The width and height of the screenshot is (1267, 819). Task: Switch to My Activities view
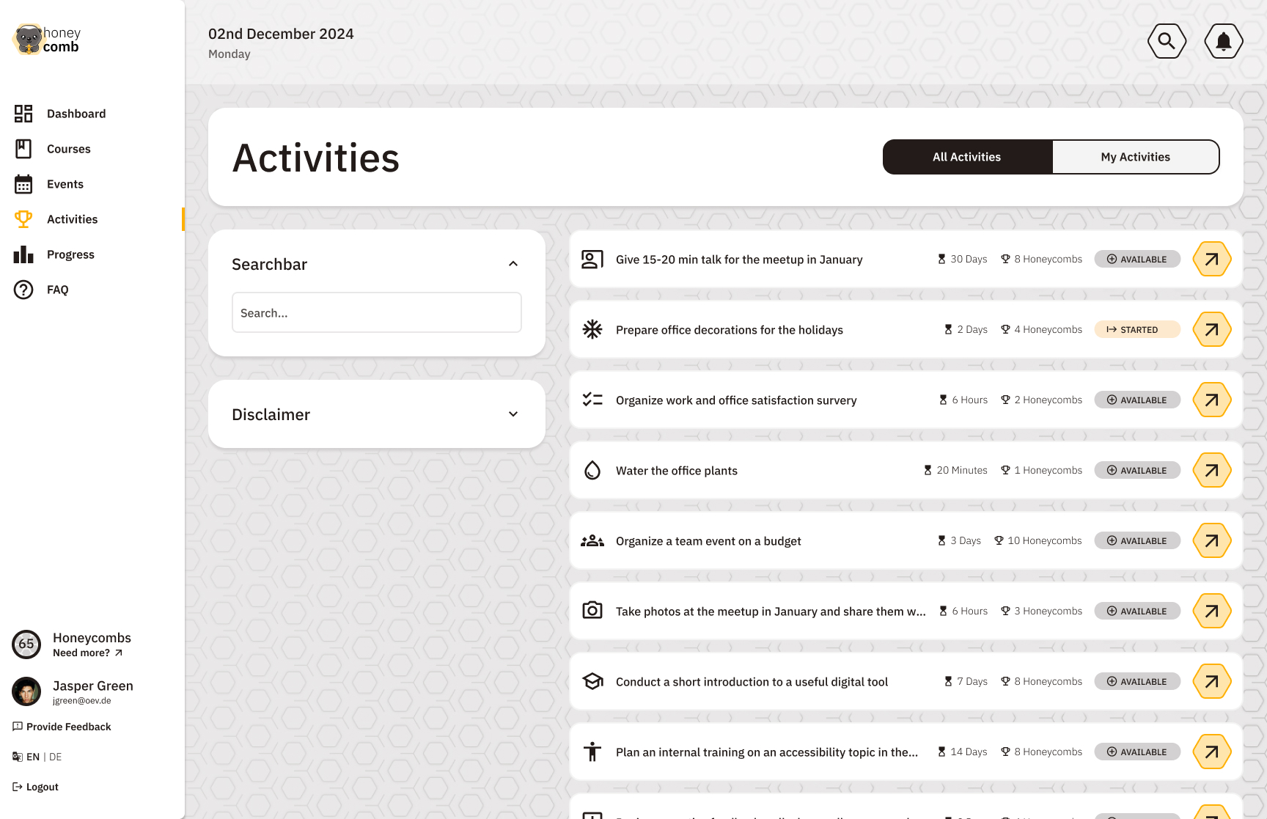tap(1135, 157)
